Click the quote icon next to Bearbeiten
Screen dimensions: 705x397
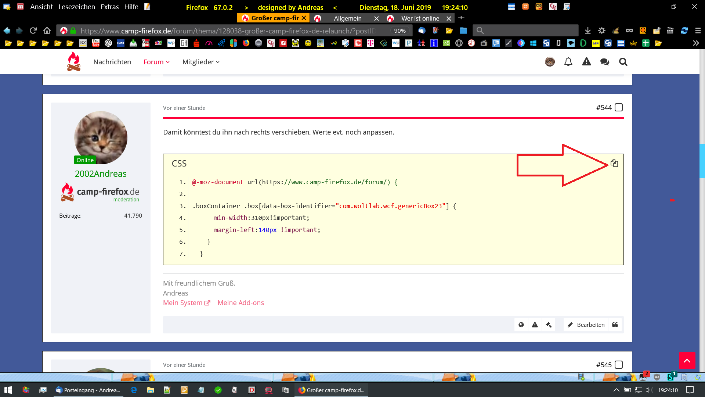point(615,325)
